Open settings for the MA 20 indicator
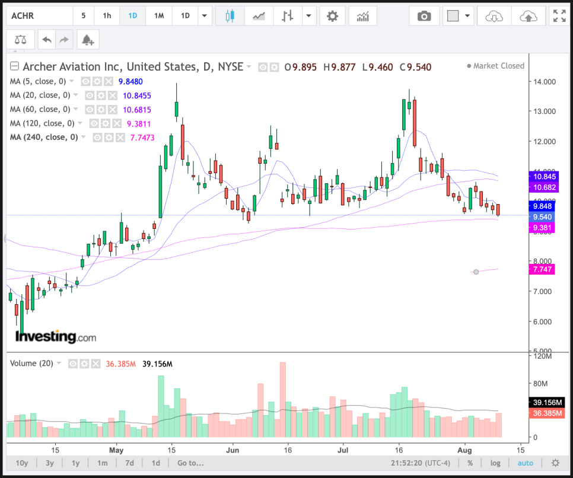 tap(101, 95)
